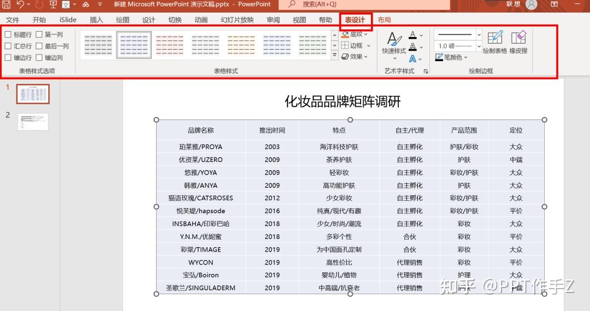The width and height of the screenshot is (590, 311).
Task: Open text fill dropdown arrow
Action: pyautogui.click(x=421, y=35)
